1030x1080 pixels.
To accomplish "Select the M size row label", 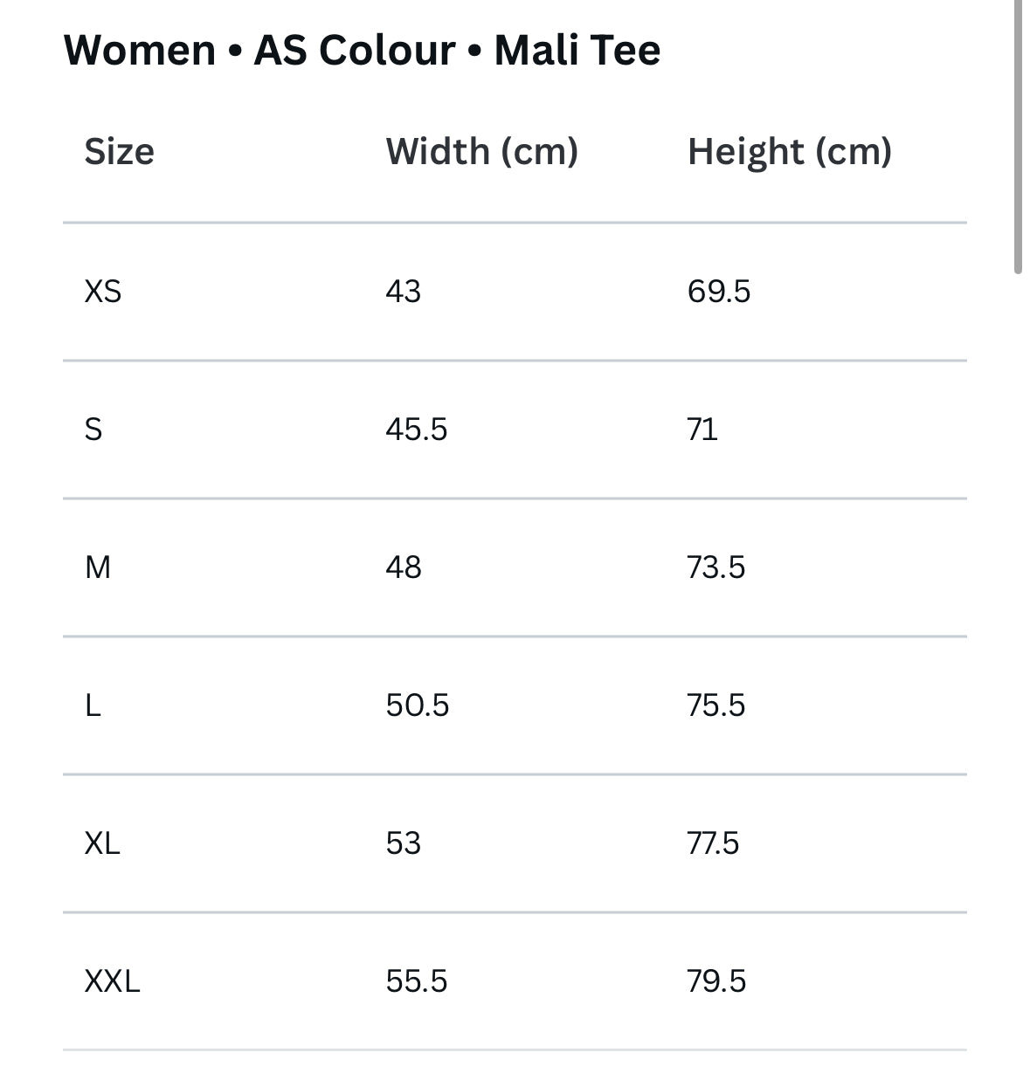I will [x=98, y=568].
